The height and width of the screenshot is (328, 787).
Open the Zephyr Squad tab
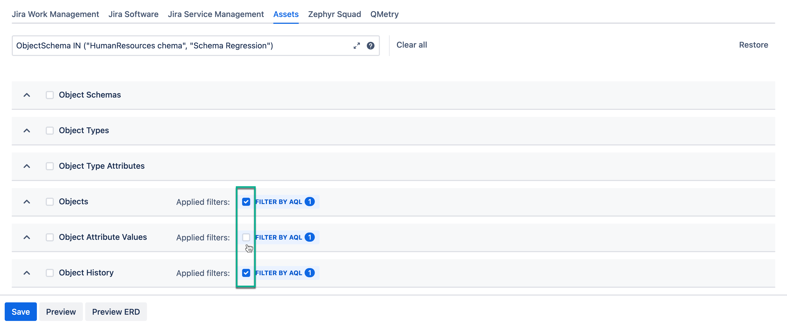pyautogui.click(x=334, y=14)
